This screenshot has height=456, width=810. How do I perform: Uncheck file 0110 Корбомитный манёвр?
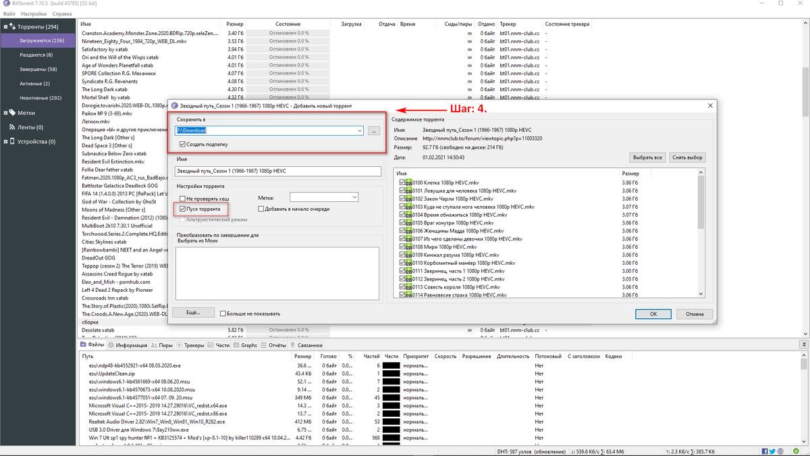pyautogui.click(x=402, y=263)
